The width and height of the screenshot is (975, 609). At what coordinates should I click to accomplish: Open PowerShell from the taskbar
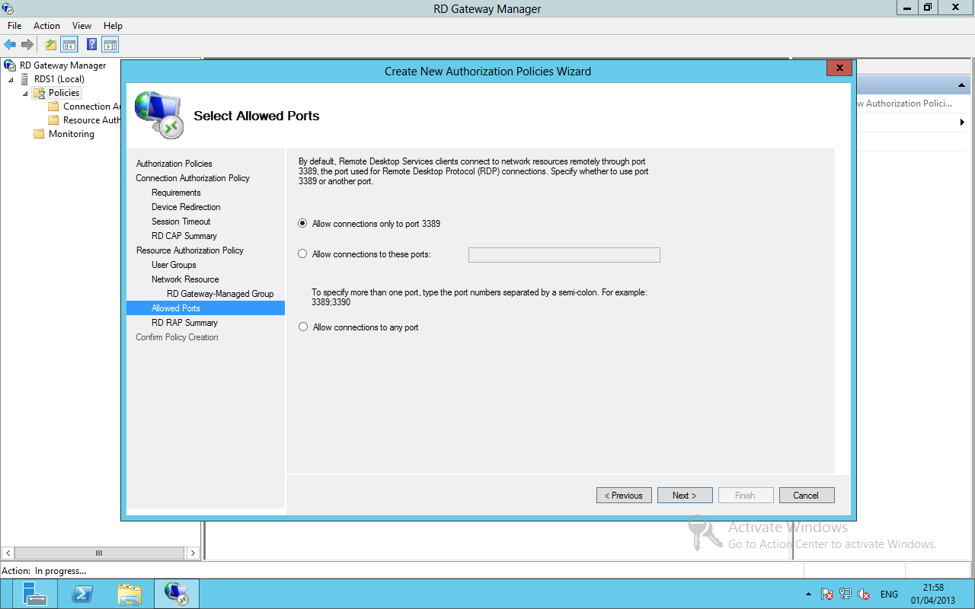coord(82,594)
